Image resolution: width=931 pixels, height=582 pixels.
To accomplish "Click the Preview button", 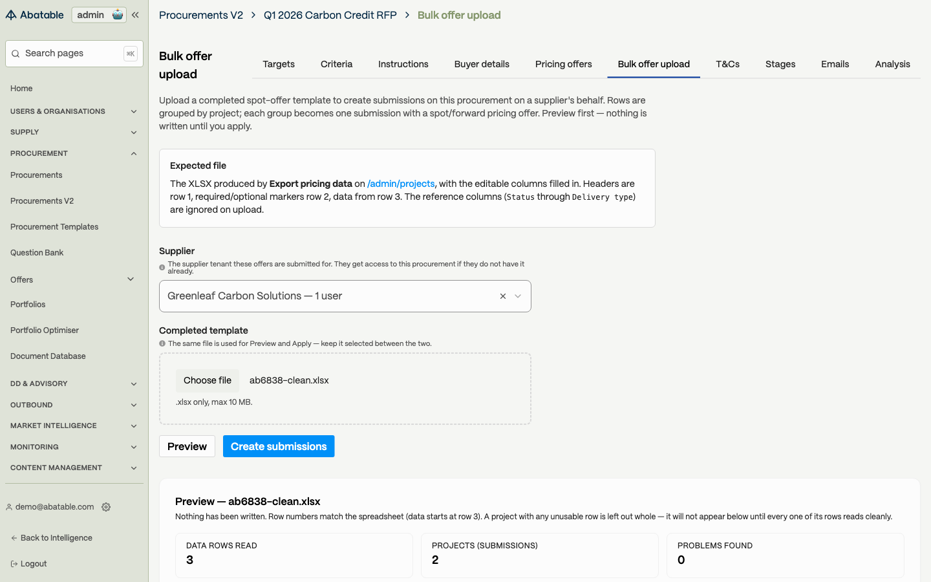I will pyautogui.click(x=187, y=446).
